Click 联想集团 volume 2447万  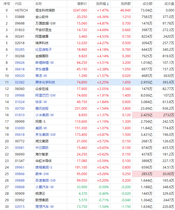coord(169,200)
